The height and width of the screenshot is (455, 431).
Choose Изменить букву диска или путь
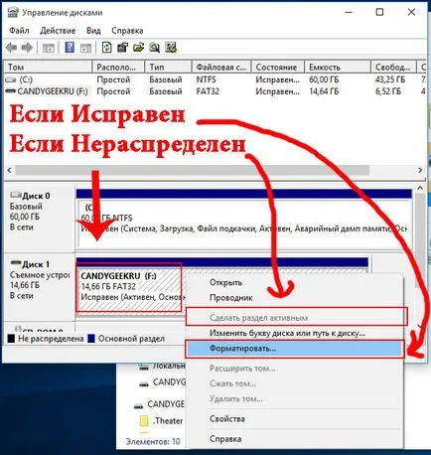pos(287,333)
